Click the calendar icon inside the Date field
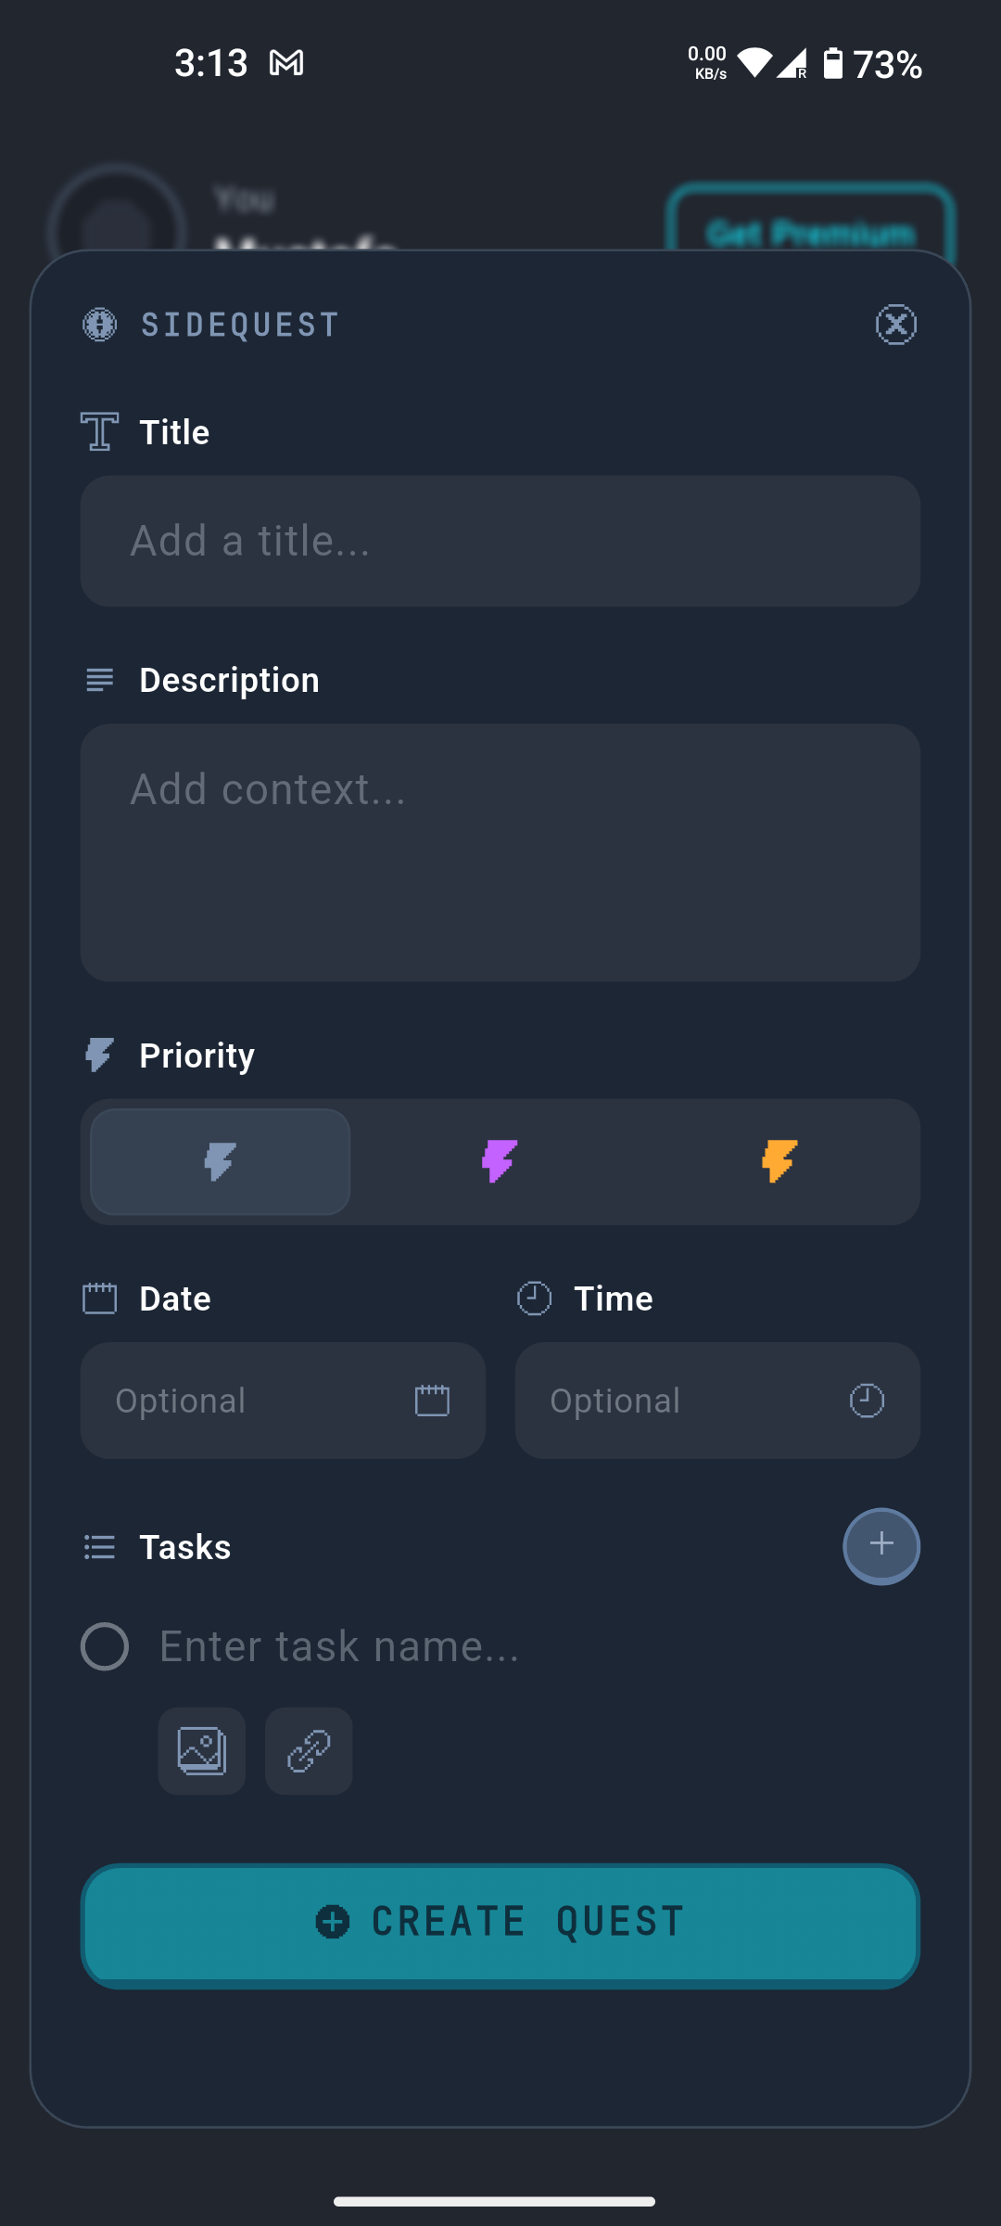 pyautogui.click(x=431, y=1400)
